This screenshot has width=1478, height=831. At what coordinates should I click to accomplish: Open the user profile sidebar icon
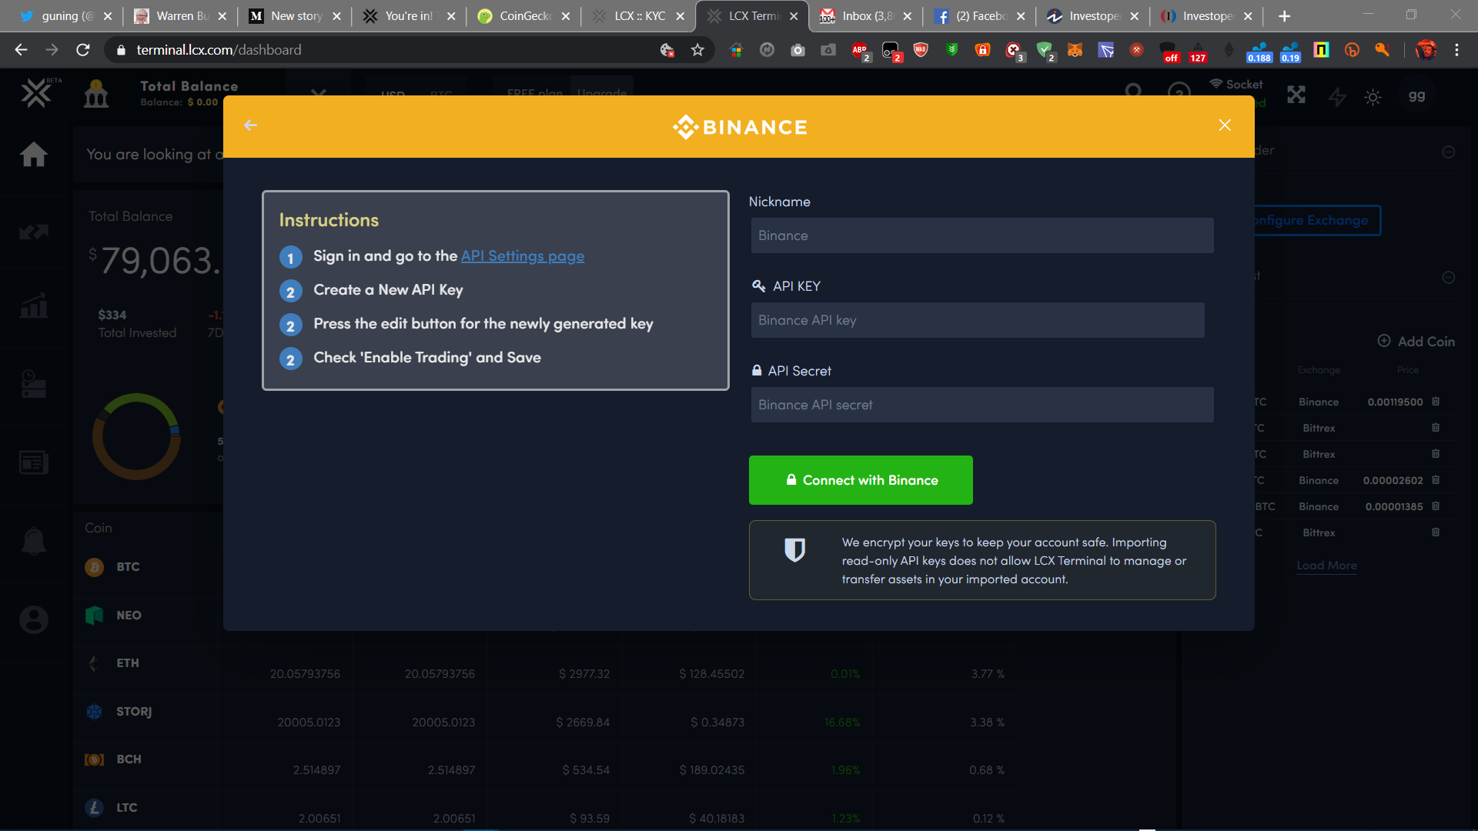pos(34,619)
